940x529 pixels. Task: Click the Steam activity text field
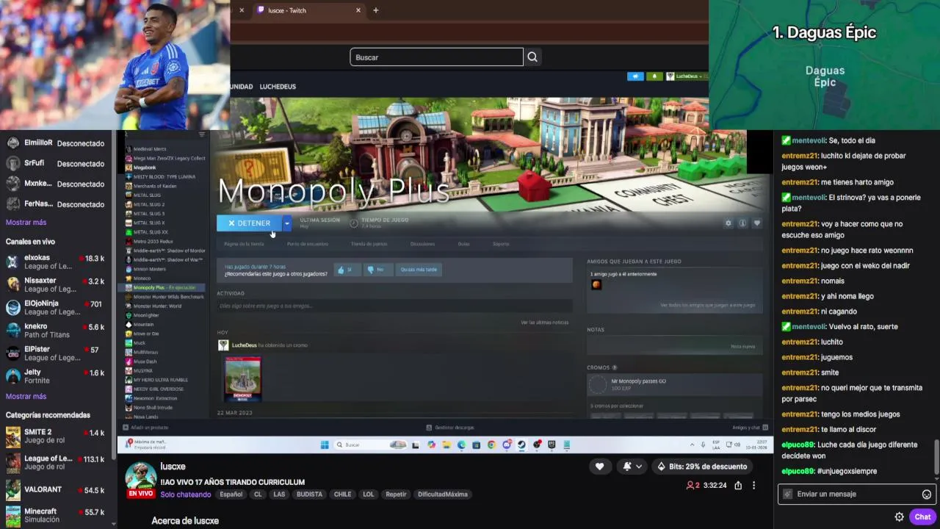tap(394, 306)
